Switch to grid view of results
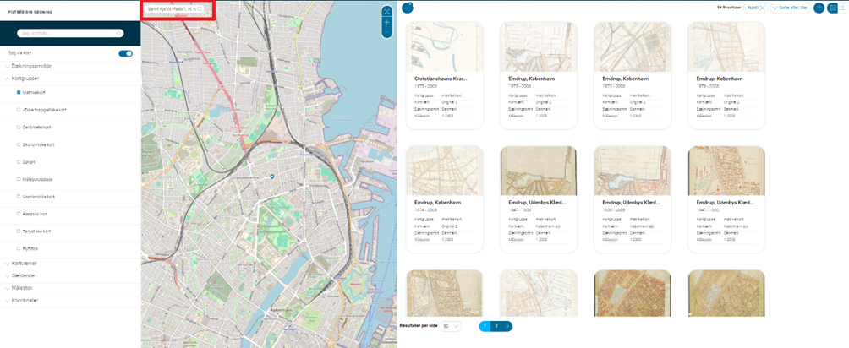This screenshot has width=849, height=348. point(832,8)
